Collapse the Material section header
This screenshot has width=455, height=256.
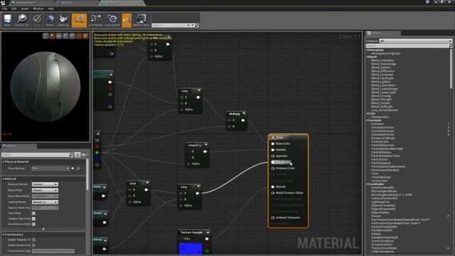(3, 178)
